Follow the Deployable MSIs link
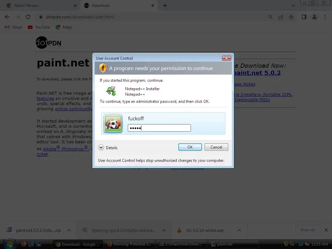Screen dimensions: 332x249 pyautogui.click(x=252, y=100)
